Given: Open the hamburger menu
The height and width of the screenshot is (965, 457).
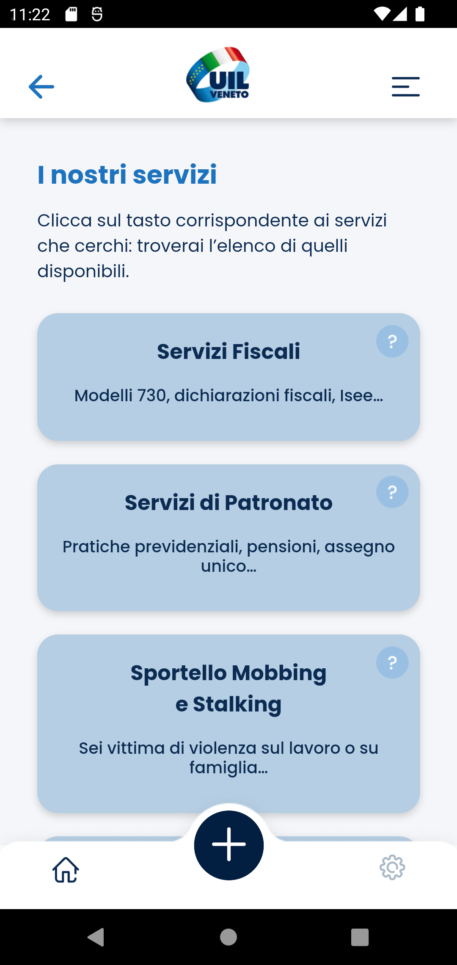Looking at the screenshot, I should [x=405, y=87].
